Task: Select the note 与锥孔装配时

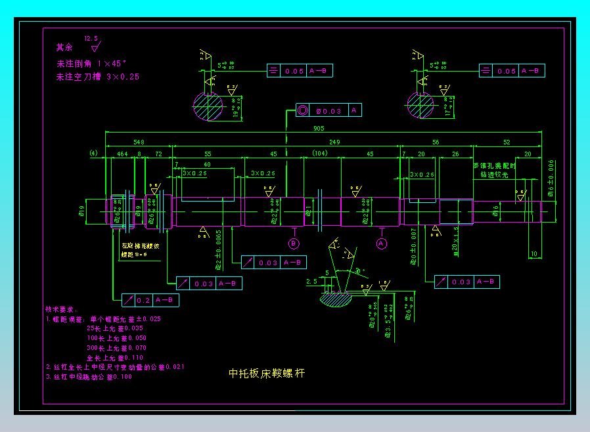Action: tap(493, 166)
